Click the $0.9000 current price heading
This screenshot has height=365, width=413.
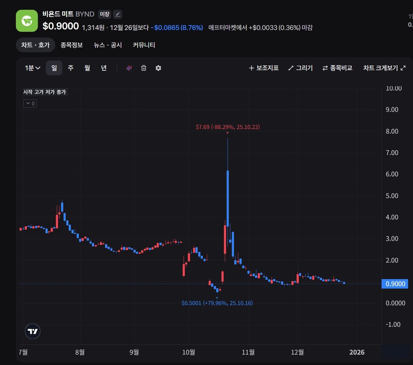click(61, 26)
